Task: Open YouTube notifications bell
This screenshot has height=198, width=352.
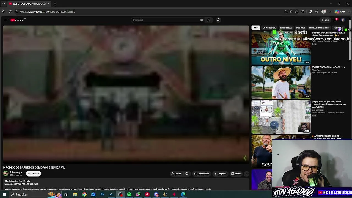Action: [335, 20]
